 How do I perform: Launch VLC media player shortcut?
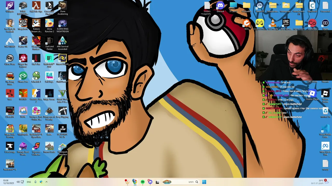(273, 25)
